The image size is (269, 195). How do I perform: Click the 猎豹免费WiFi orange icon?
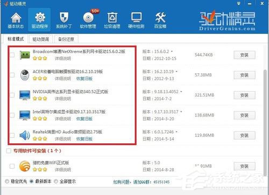tap(25, 166)
